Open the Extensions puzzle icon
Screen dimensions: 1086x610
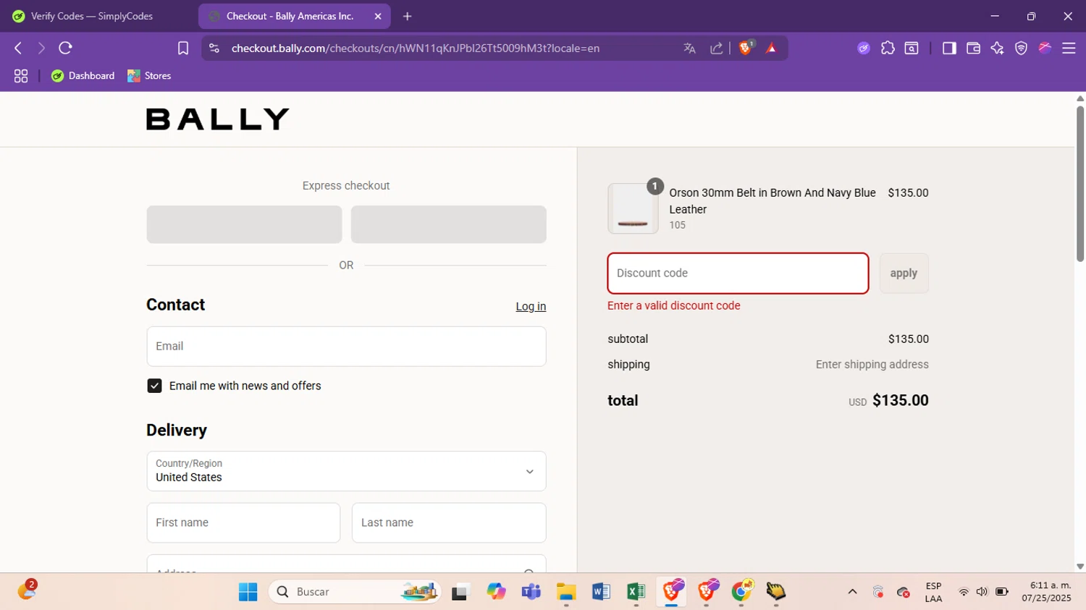(888, 48)
